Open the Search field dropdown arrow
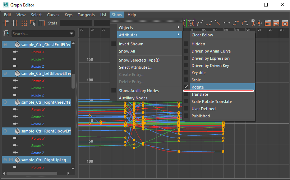 pos(72,33)
